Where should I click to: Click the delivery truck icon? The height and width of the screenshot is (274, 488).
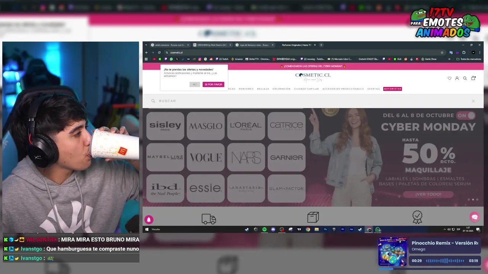click(x=209, y=219)
